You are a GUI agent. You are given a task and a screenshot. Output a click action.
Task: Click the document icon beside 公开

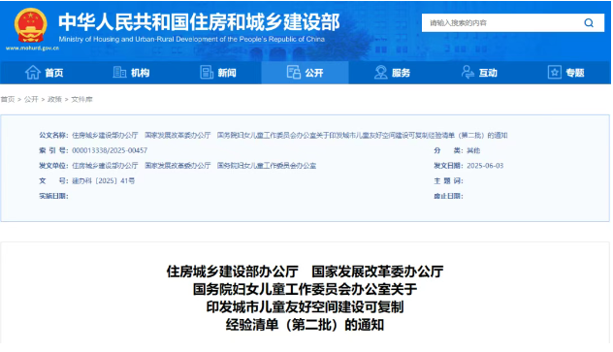pyautogui.click(x=293, y=73)
